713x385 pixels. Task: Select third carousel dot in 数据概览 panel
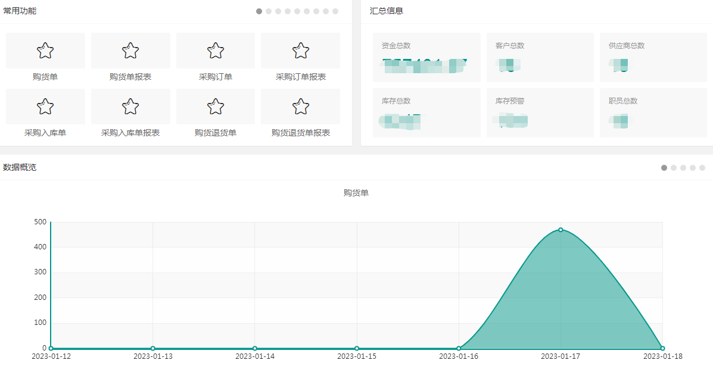683,168
